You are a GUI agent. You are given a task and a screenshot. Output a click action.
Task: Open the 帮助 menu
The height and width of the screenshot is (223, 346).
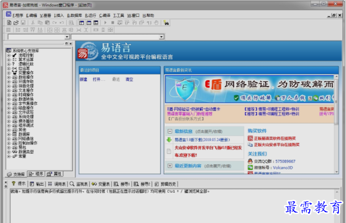148,15
